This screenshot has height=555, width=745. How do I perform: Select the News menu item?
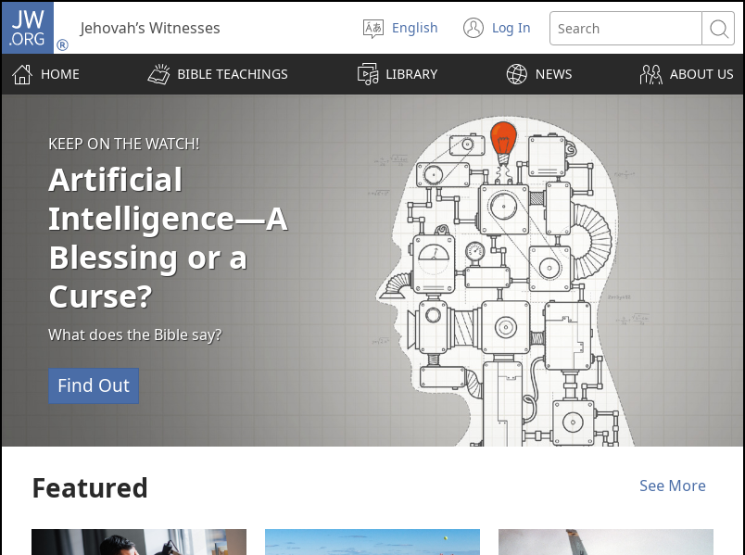click(553, 74)
